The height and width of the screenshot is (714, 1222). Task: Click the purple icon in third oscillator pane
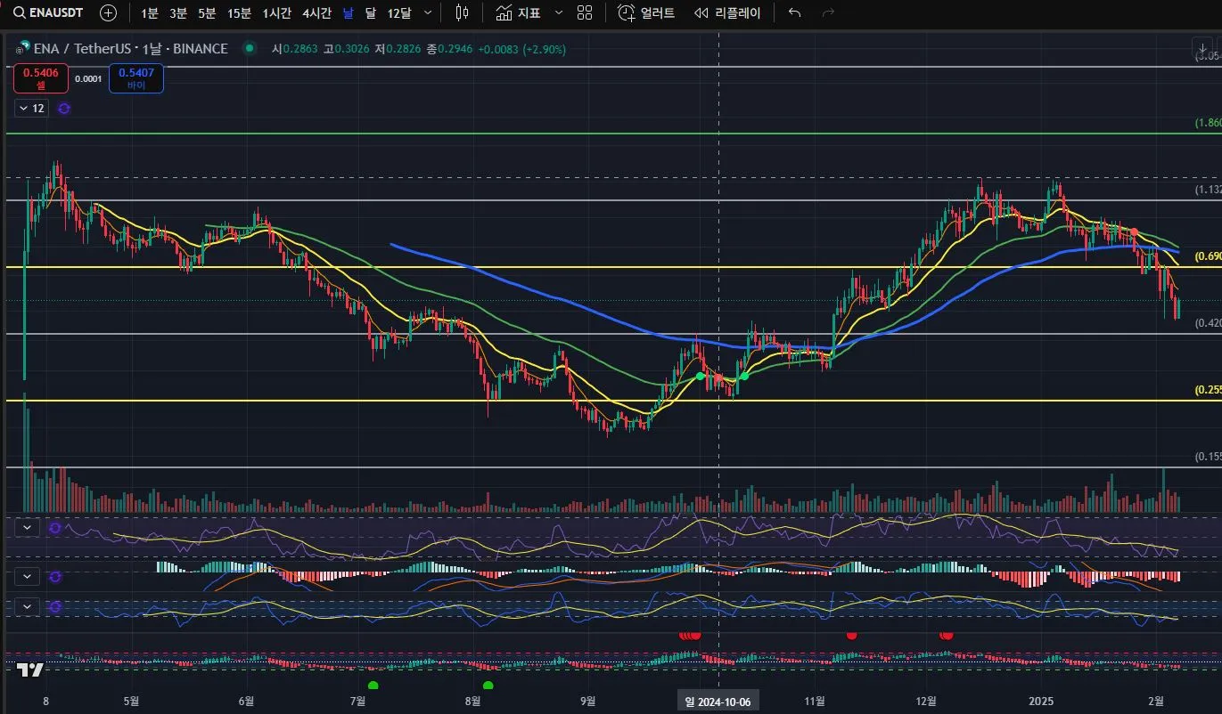[55, 606]
